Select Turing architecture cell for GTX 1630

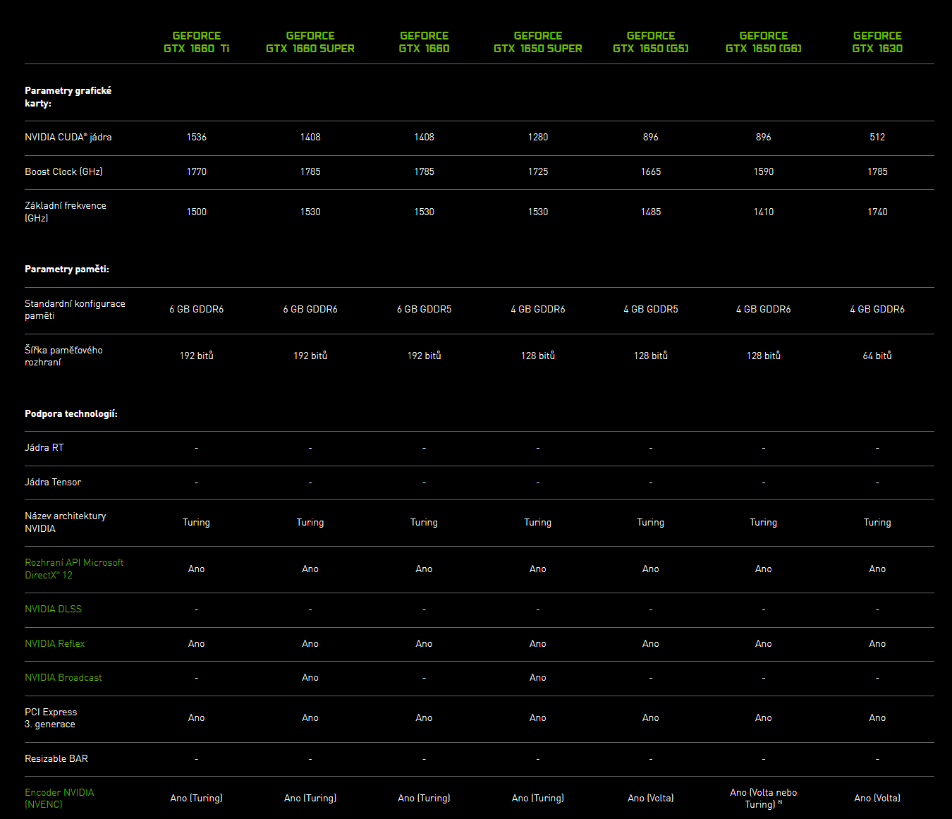coord(877,522)
